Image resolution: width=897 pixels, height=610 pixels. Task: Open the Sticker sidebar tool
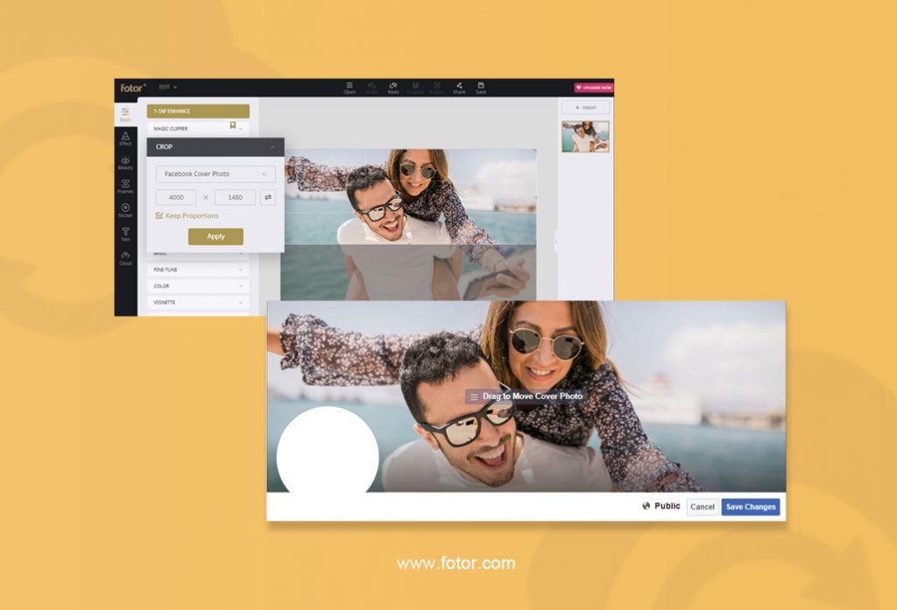[125, 210]
